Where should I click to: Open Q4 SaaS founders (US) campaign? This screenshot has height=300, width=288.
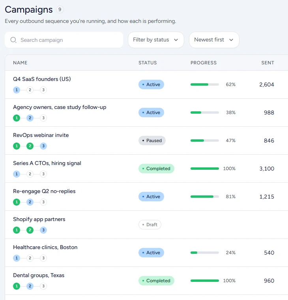pyautogui.click(x=42, y=79)
